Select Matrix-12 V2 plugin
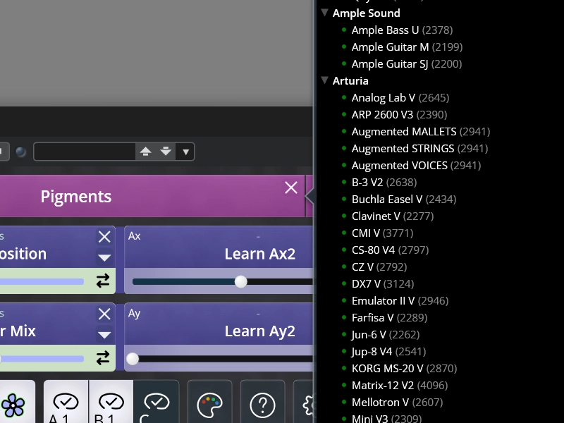This screenshot has height=423, width=564. point(399,385)
